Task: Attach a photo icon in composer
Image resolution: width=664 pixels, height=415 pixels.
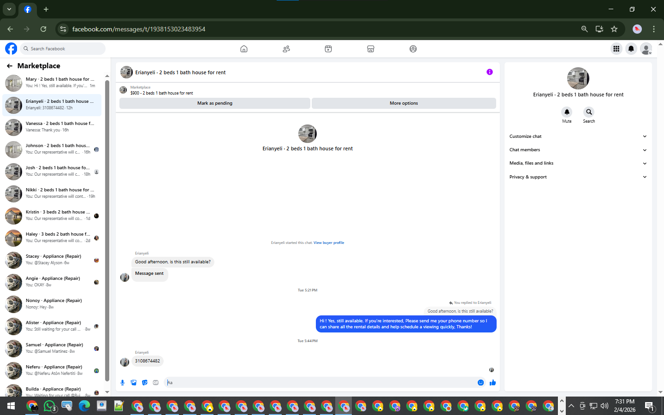Action: [134, 382]
